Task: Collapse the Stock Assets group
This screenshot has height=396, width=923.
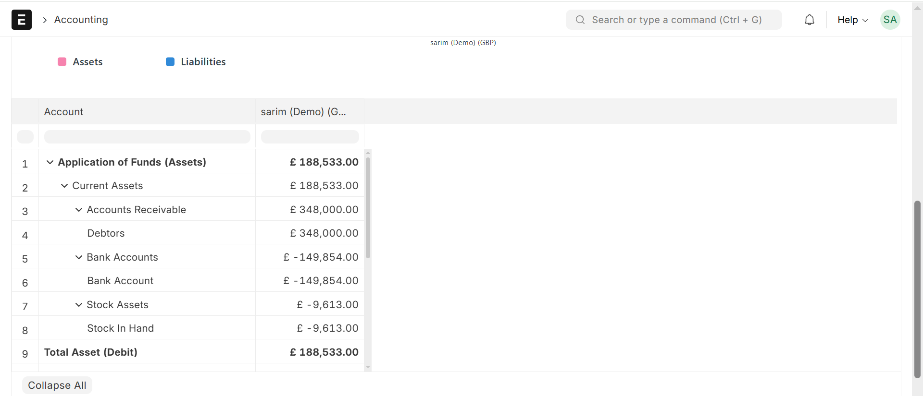Action: point(79,305)
